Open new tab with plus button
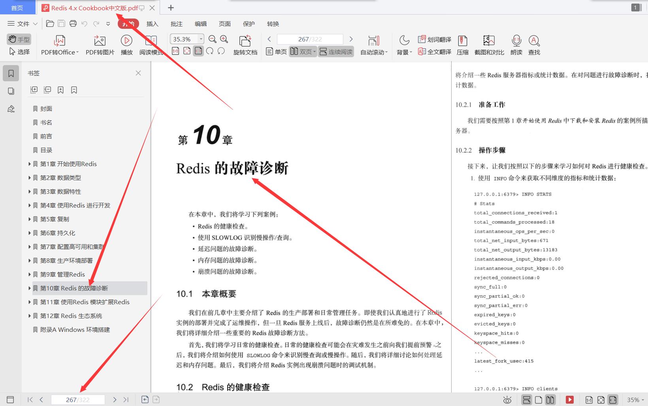 point(171,8)
